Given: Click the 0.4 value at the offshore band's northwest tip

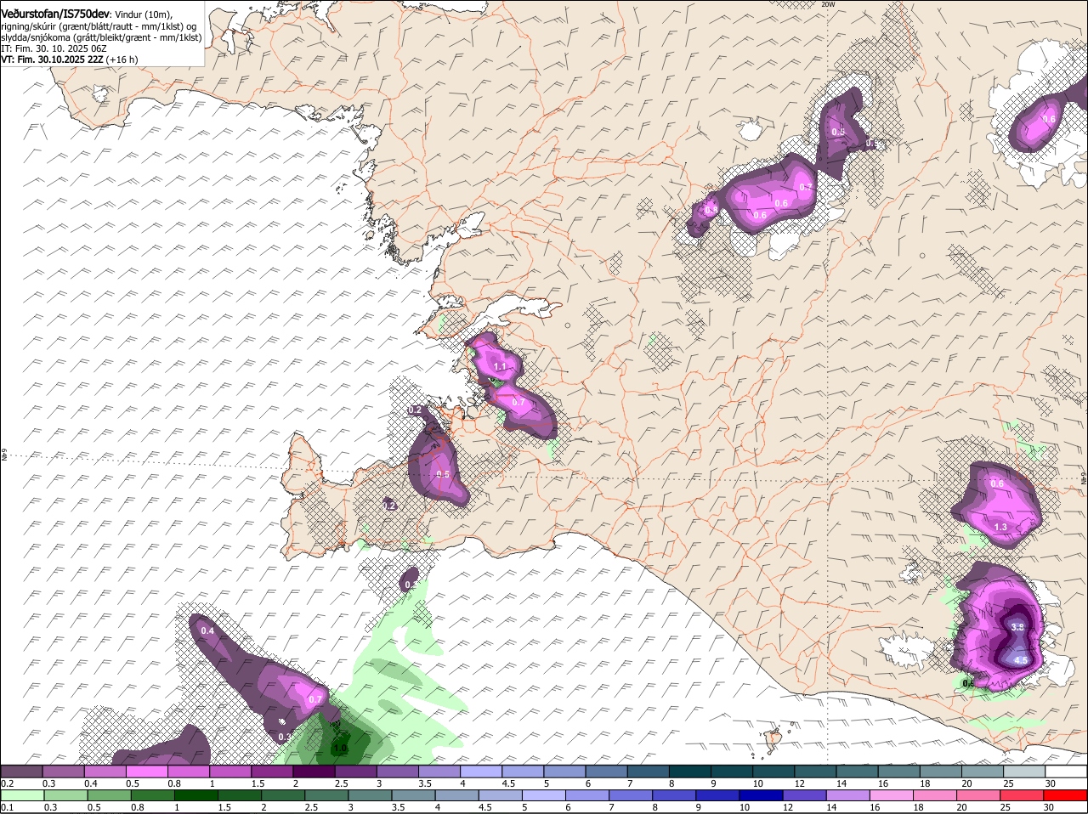Looking at the screenshot, I should (x=207, y=630).
